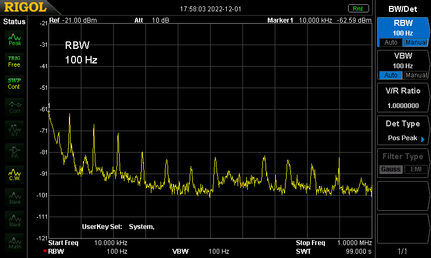Click the Marker1 10.000 kHz readout
Viewport: 431px width, 258px height.
pyautogui.click(x=300, y=20)
